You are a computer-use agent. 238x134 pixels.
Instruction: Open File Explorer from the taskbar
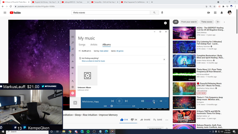64,131
